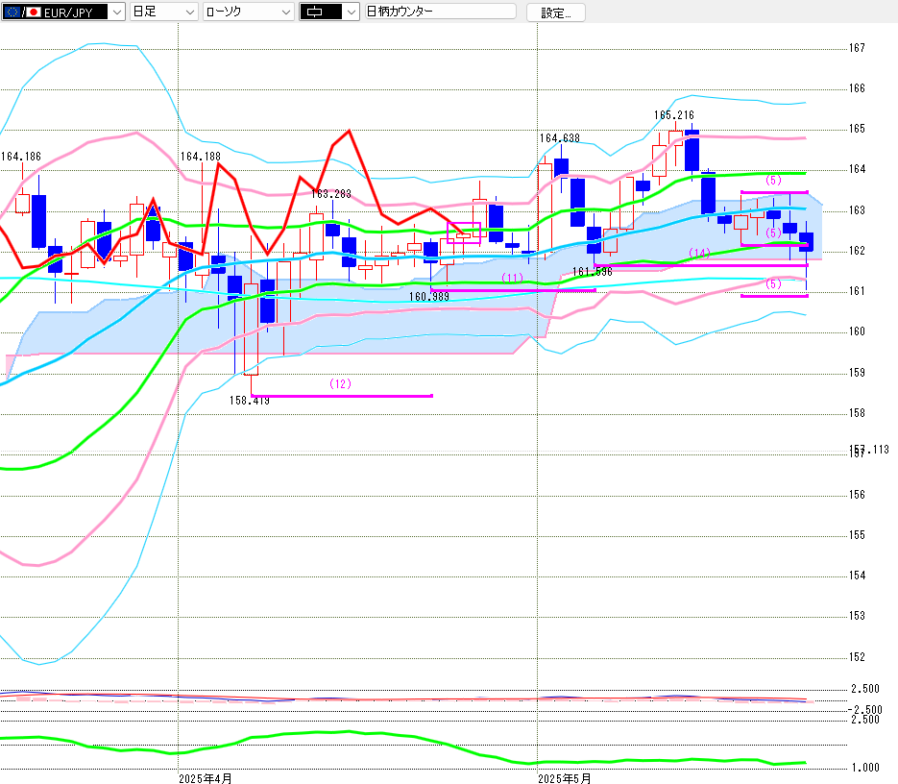Viewport: 898px width, 784px height.
Task: Click the 157.113 current price label
Action: point(869,450)
